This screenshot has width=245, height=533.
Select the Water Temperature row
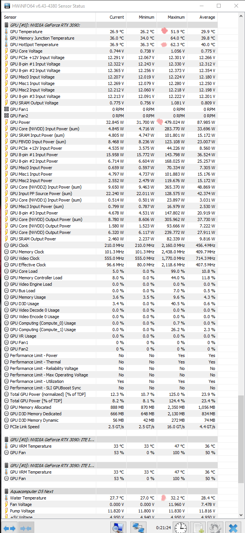coord(28,498)
